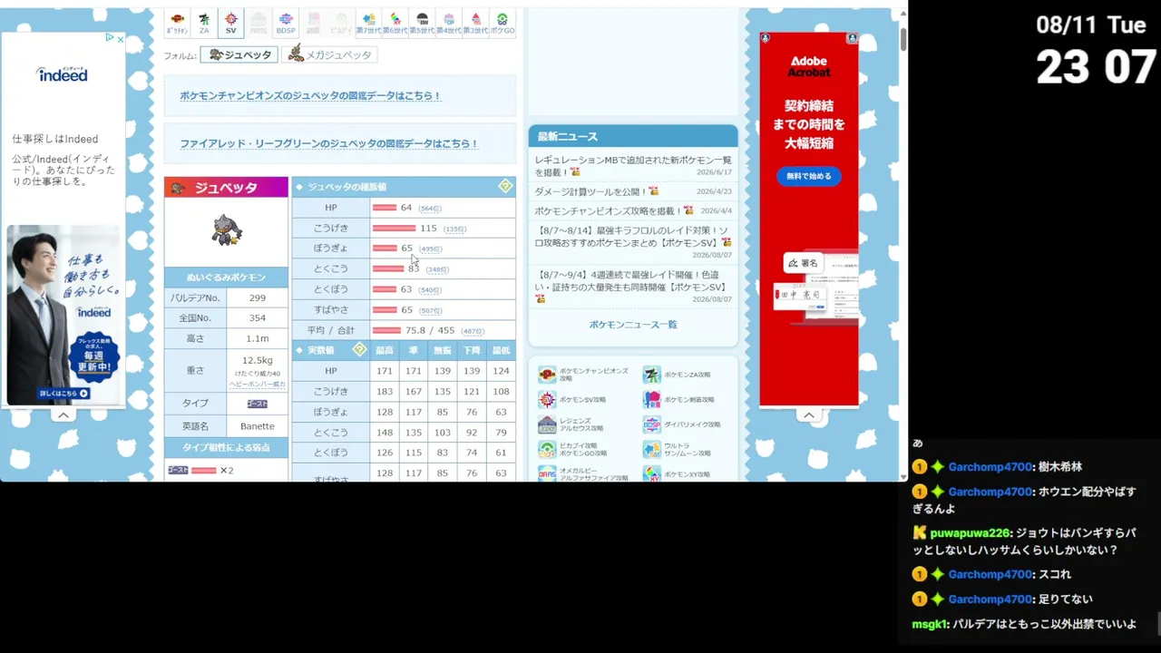Click the ウルトラサン/ムーン攻略 icon

point(652,449)
